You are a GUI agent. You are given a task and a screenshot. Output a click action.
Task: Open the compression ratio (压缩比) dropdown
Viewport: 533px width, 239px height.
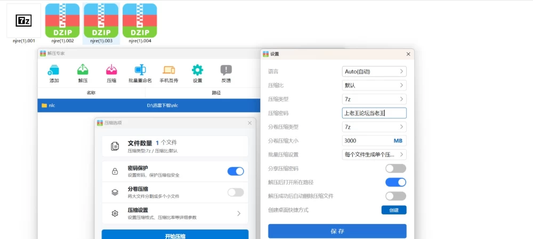pyautogui.click(x=374, y=85)
